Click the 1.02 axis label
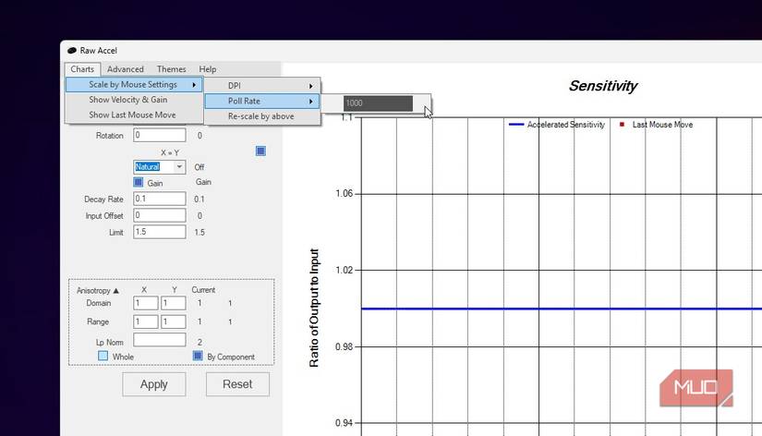The height and width of the screenshot is (436, 762). coord(345,271)
